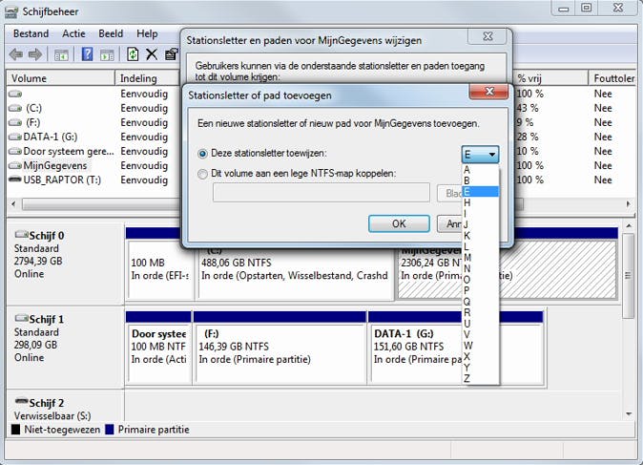
Task: Click the Refresh toolbar icon
Action: (x=133, y=54)
